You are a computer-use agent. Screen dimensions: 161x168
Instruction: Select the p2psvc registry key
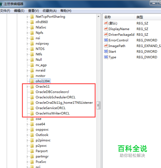coord(41,146)
